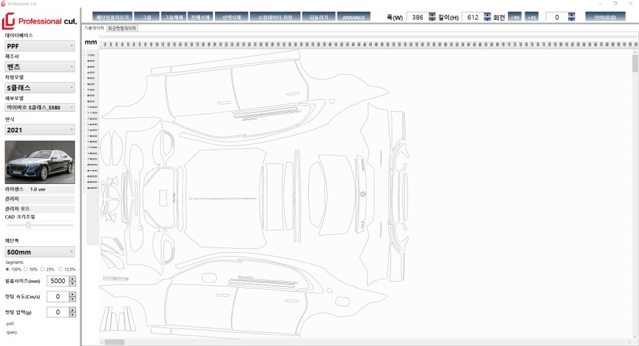The height and width of the screenshot is (346, 639).
Task: Choose the 12.5% segments option
Action: click(61, 269)
